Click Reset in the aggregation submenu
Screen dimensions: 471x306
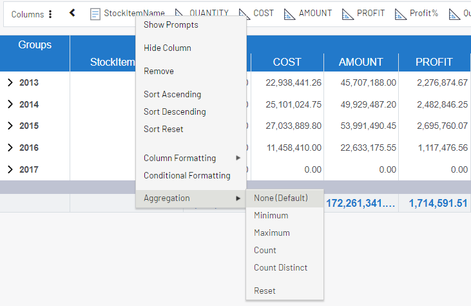point(264,291)
